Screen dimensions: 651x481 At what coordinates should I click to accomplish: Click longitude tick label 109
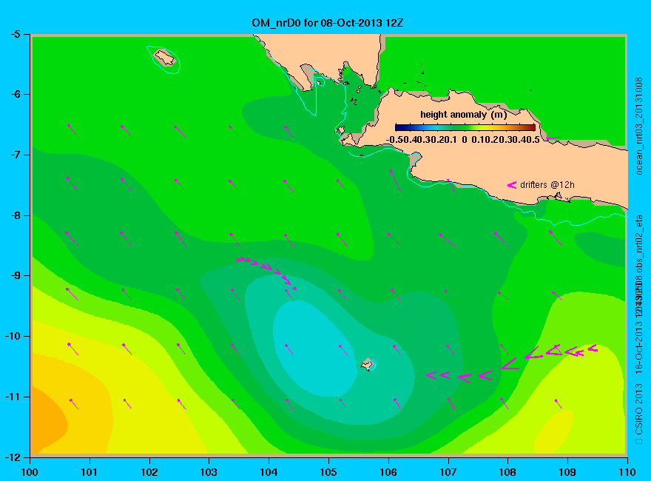567,472
